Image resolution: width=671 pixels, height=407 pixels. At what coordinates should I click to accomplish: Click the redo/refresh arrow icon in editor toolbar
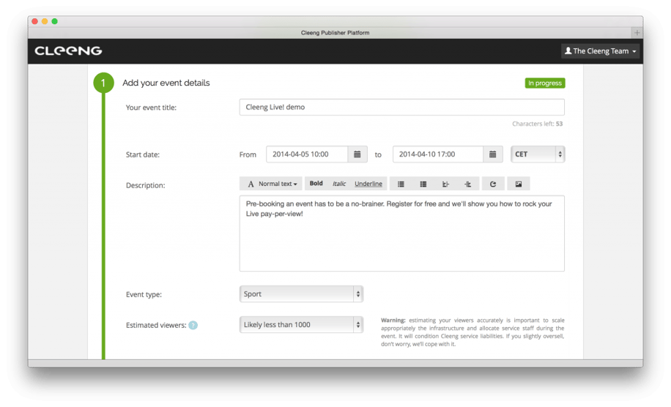click(x=493, y=184)
